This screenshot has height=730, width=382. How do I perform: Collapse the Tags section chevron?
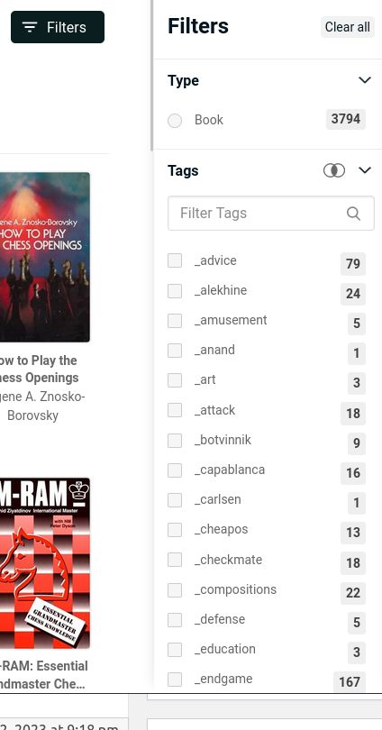[x=365, y=170]
